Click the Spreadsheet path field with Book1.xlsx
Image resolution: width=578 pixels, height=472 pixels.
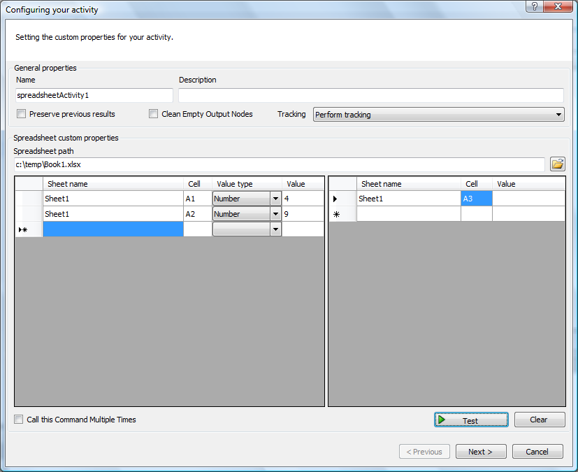(278, 164)
